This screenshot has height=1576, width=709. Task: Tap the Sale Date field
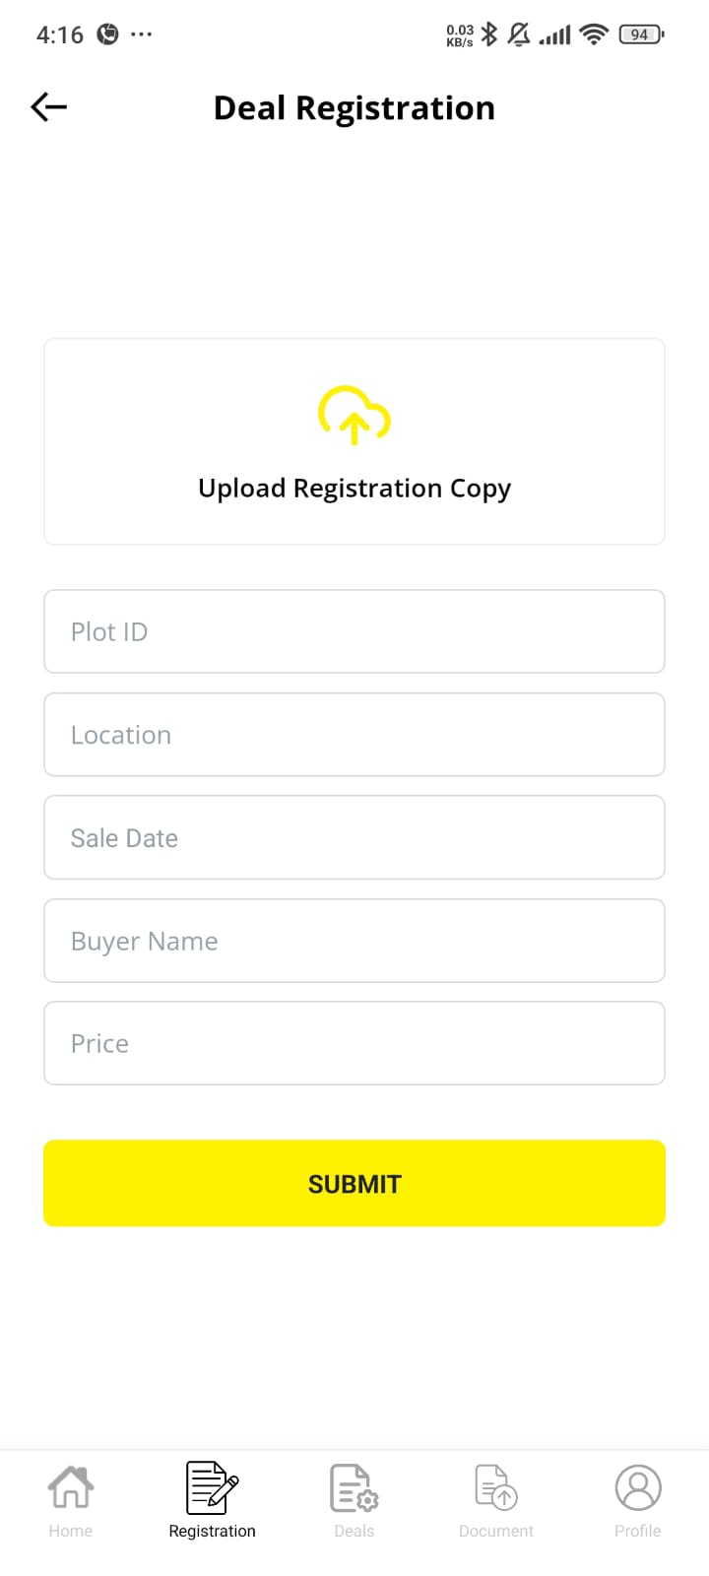[354, 837]
